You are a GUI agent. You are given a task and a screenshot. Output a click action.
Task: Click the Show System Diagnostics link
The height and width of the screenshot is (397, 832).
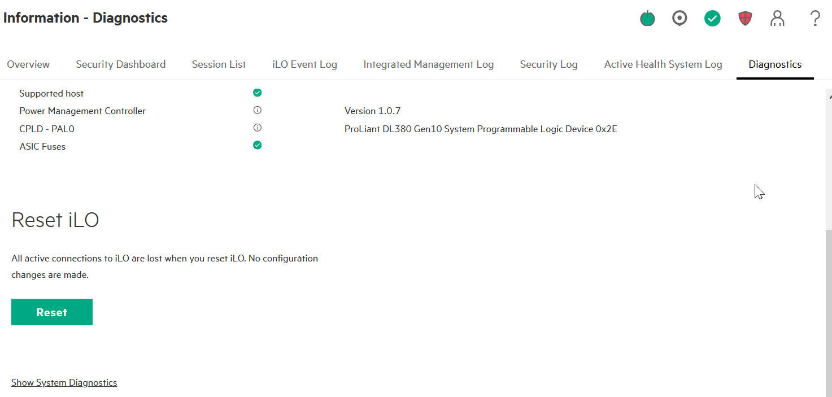pos(64,383)
